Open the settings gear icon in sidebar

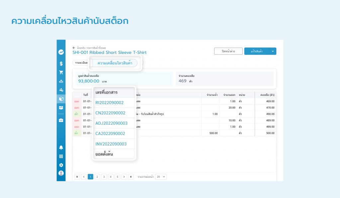pyautogui.click(x=61, y=165)
